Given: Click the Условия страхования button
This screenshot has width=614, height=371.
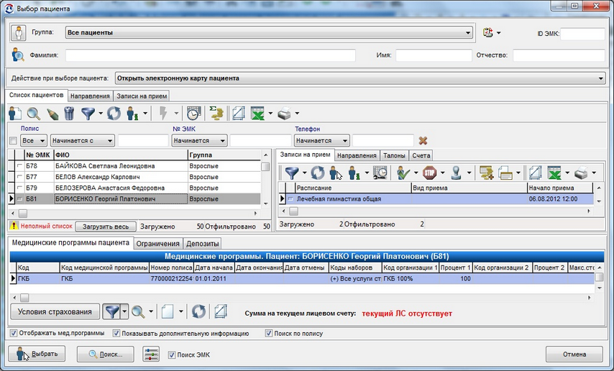Looking at the screenshot, I should coord(55,312).
